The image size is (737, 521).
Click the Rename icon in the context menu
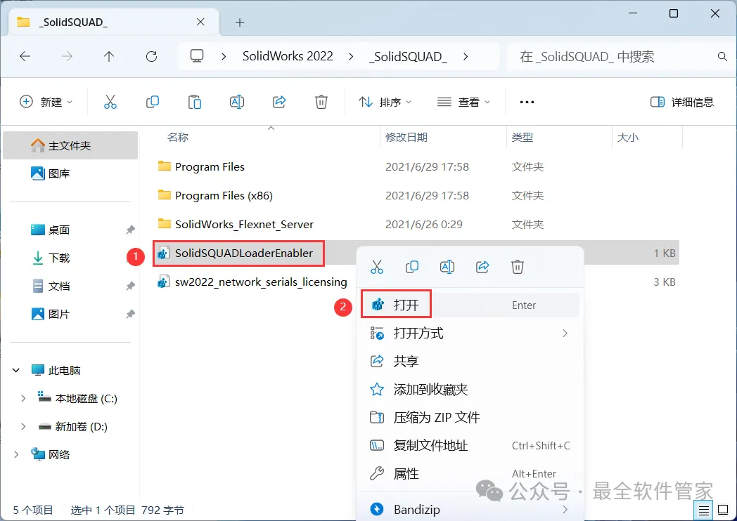click(x=447, y=267)
